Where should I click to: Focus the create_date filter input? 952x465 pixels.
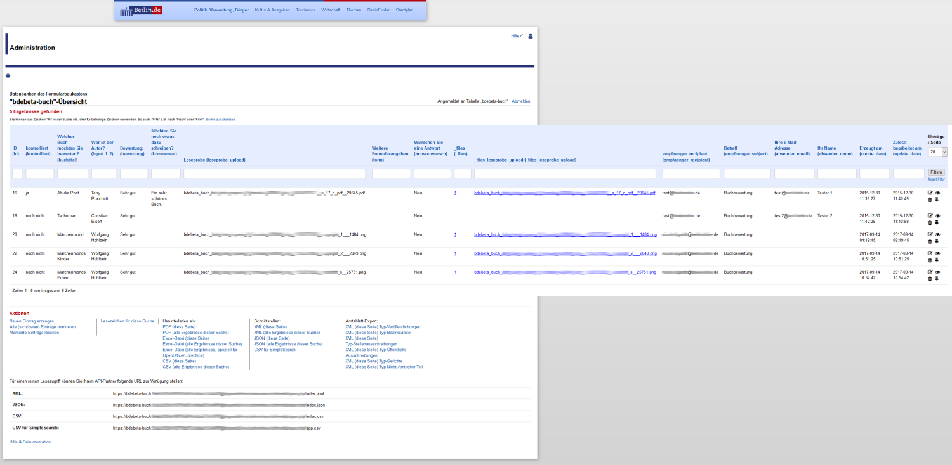[874, 174]
